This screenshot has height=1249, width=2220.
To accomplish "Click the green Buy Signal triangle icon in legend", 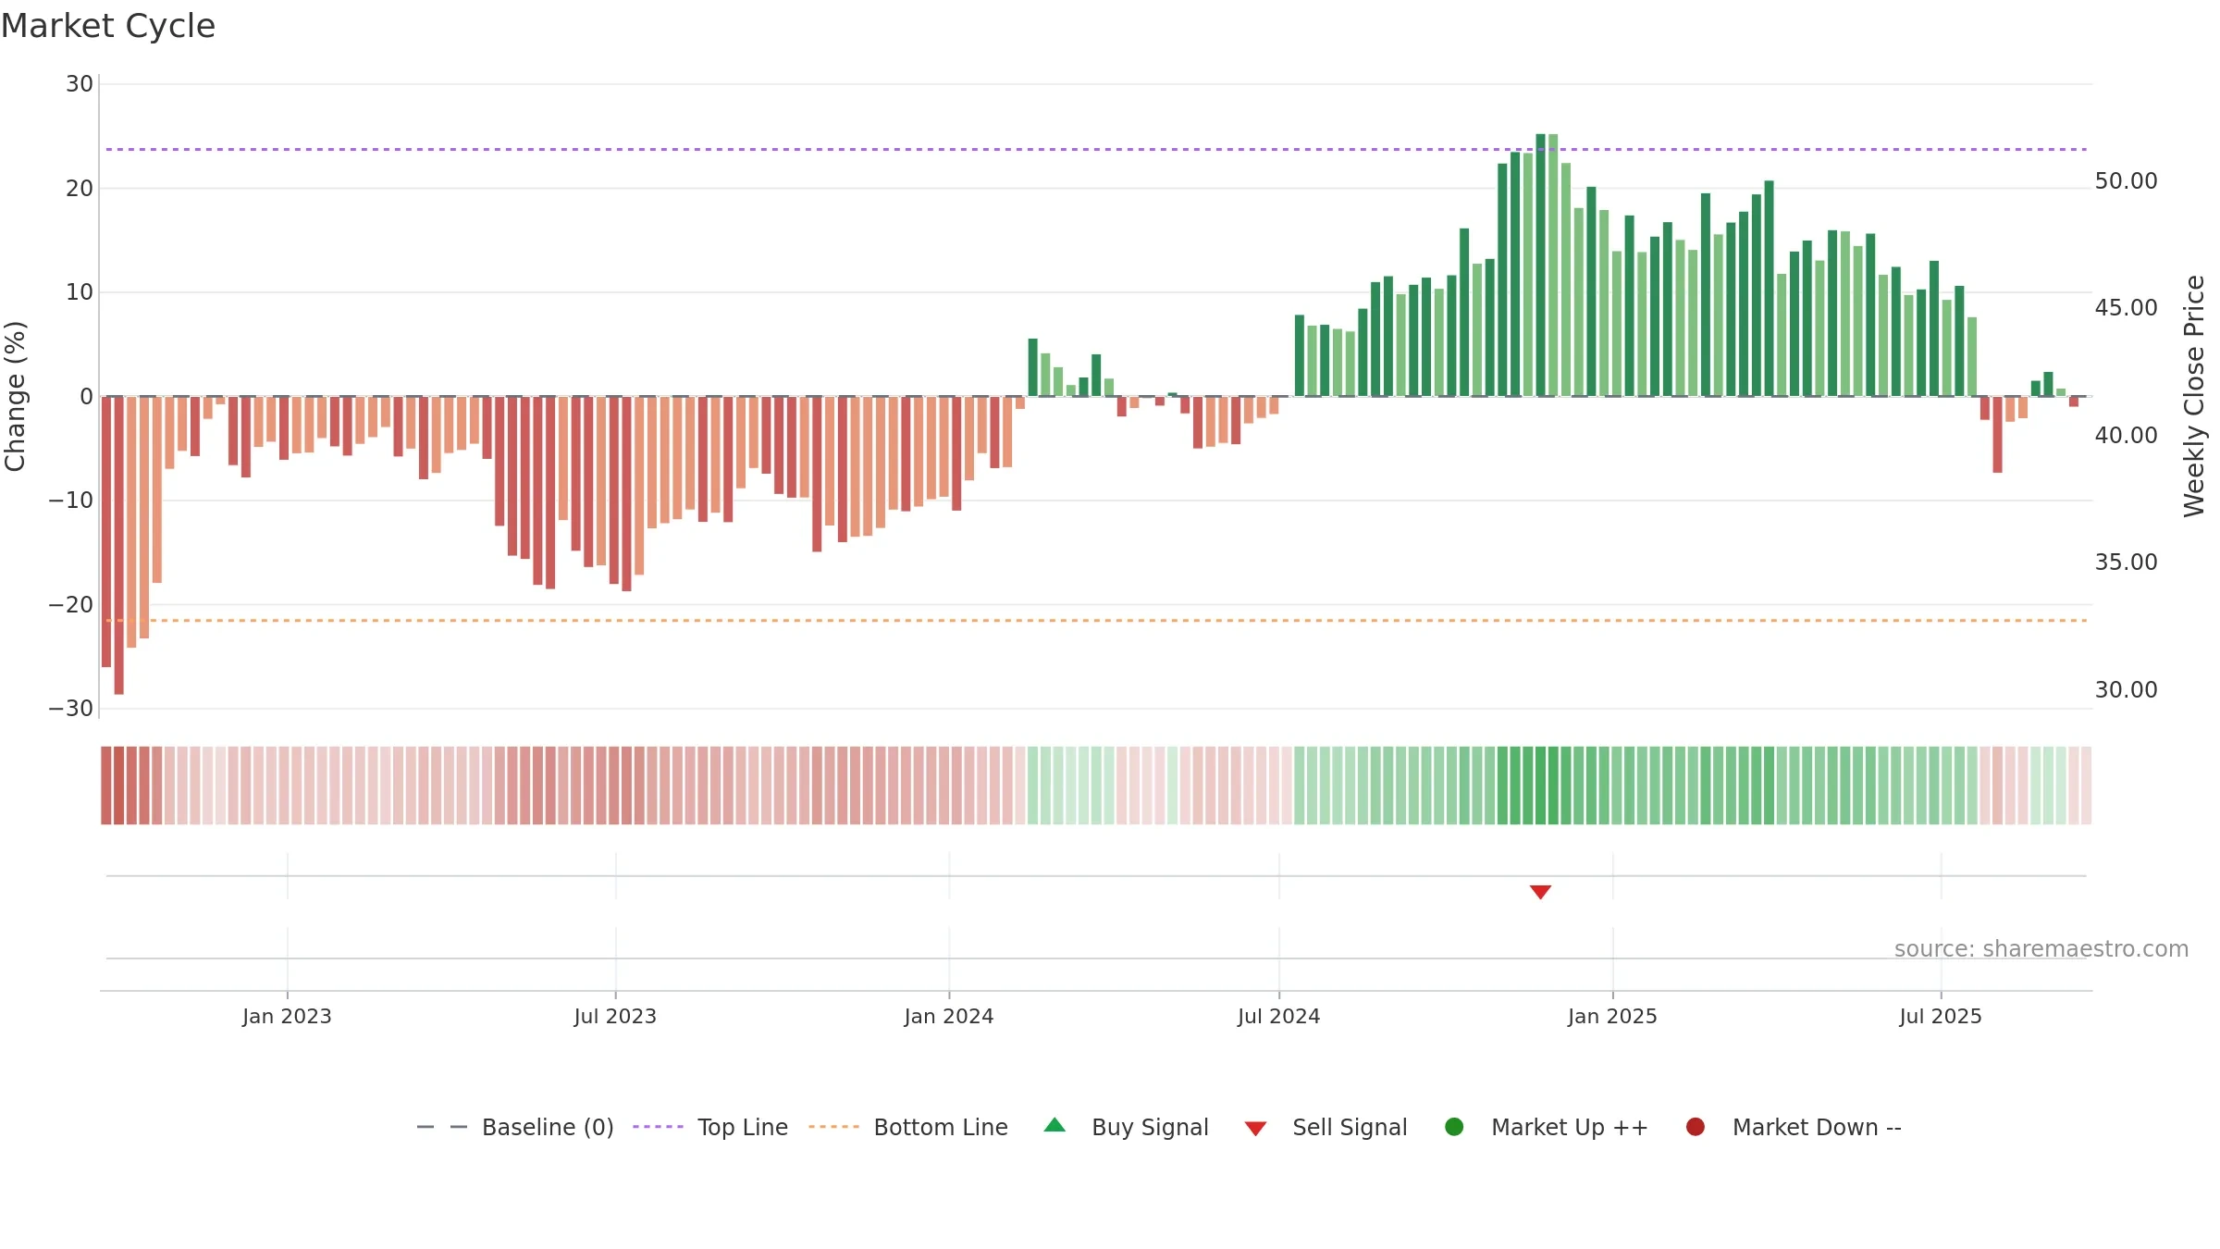I will [x=1054, y=1125].
